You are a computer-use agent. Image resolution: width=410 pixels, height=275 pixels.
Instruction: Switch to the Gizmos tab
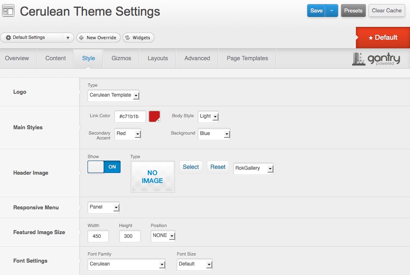(121, 59)
